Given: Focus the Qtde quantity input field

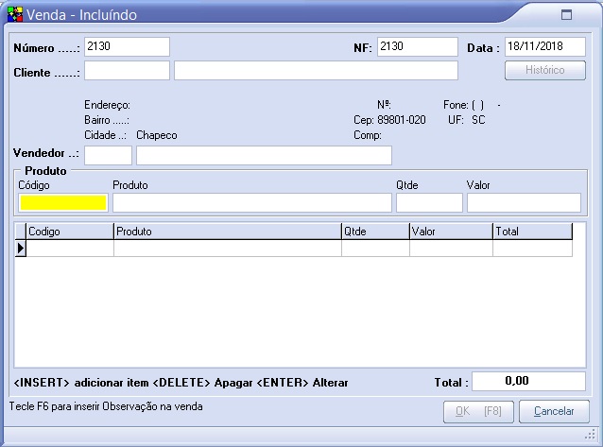Looking at the screenshot, I should tap(429, 202).
